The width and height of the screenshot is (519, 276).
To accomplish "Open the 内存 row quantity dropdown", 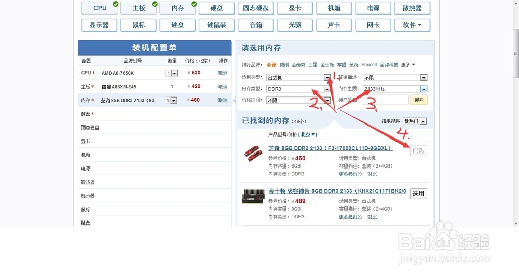I will [171, 100].
